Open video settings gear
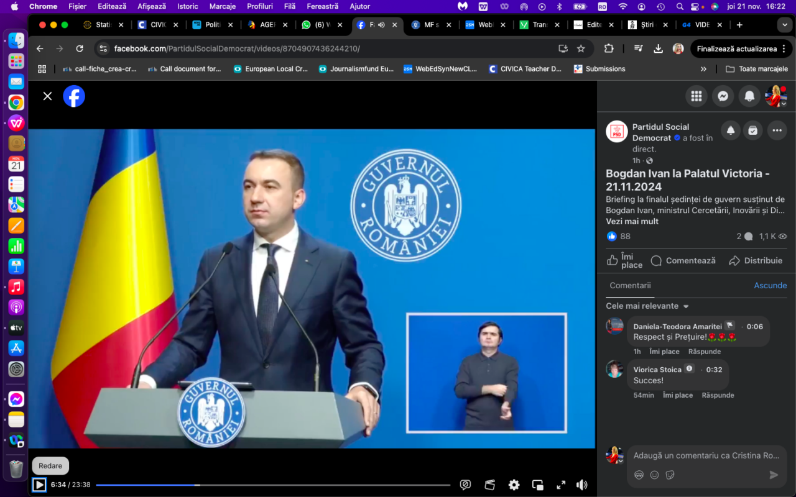The image size is (796, 497). pyautogui.click(x=514, y=485)
